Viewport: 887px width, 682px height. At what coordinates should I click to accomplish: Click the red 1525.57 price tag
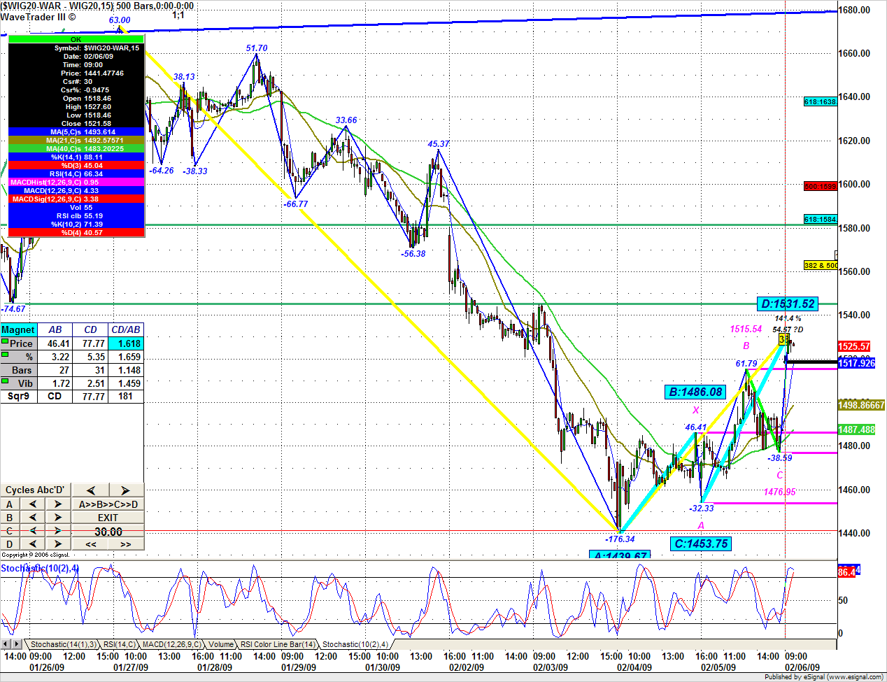pyautogui.click(x=854, y=346)
